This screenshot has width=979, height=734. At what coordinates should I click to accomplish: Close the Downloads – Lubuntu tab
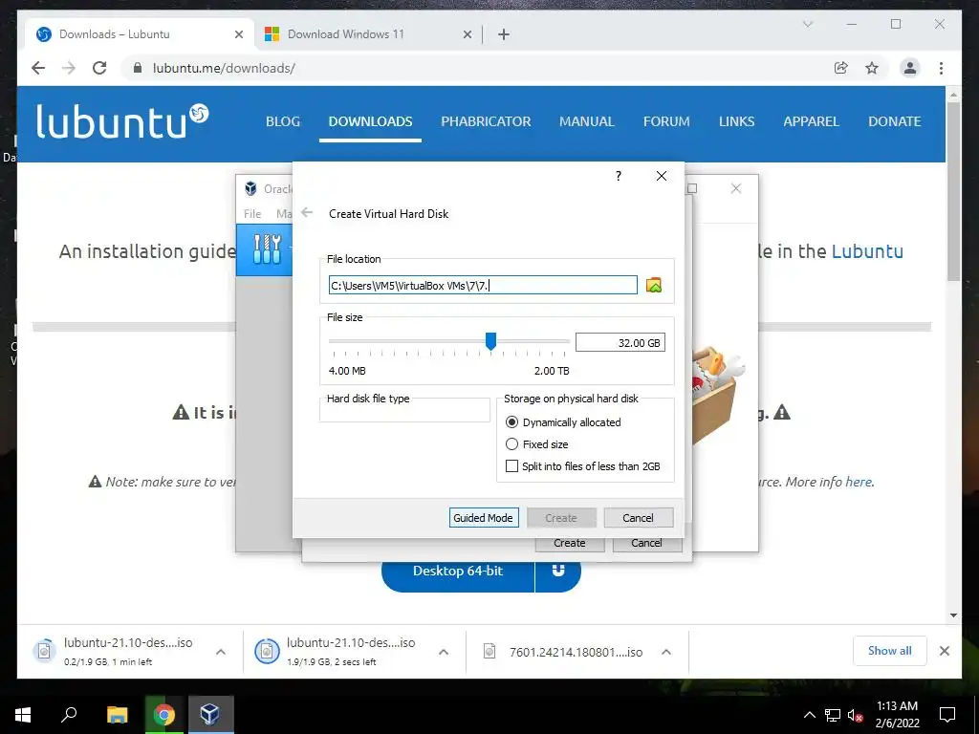tap(238, 35)
